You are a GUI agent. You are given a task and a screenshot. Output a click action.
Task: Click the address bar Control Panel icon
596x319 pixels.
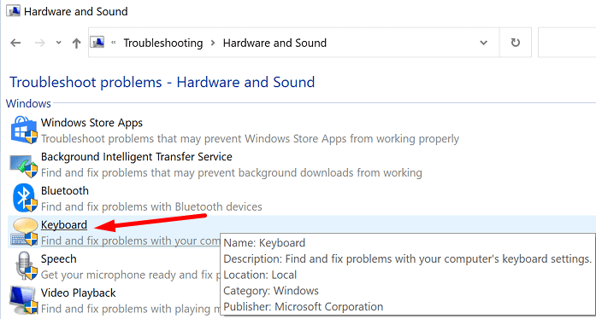click(97, 42)
